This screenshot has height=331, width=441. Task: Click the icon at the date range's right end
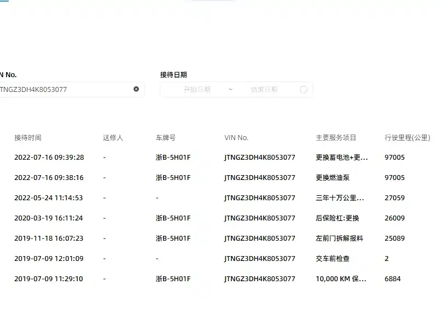click(x=304, y=90)
